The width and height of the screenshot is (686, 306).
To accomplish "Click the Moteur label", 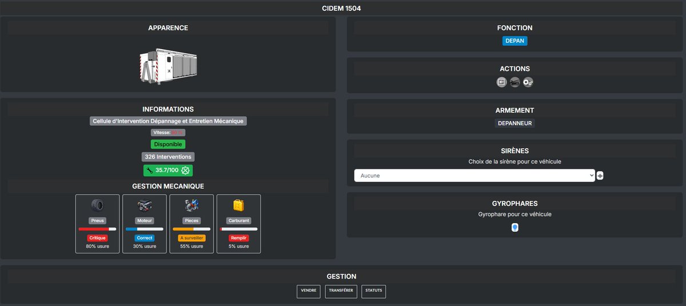I will click(145, 221).
